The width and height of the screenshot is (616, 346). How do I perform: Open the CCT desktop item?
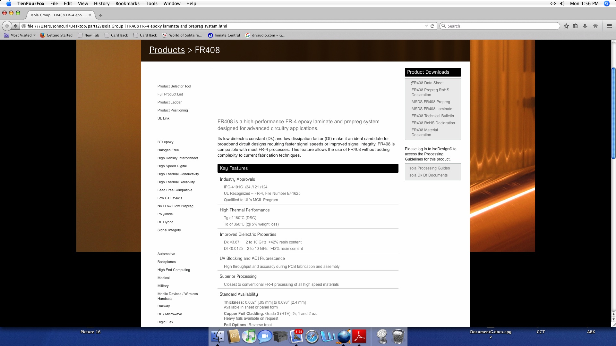(x=541, y=332)
